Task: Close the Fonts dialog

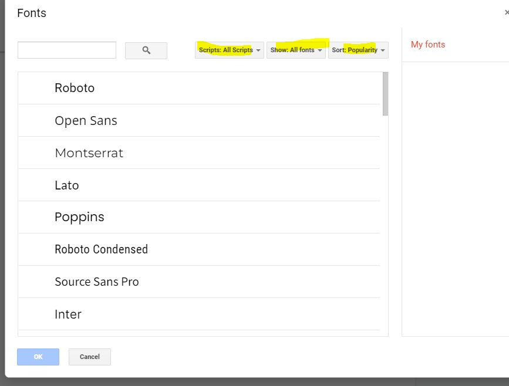Action: tap(507, 12)
